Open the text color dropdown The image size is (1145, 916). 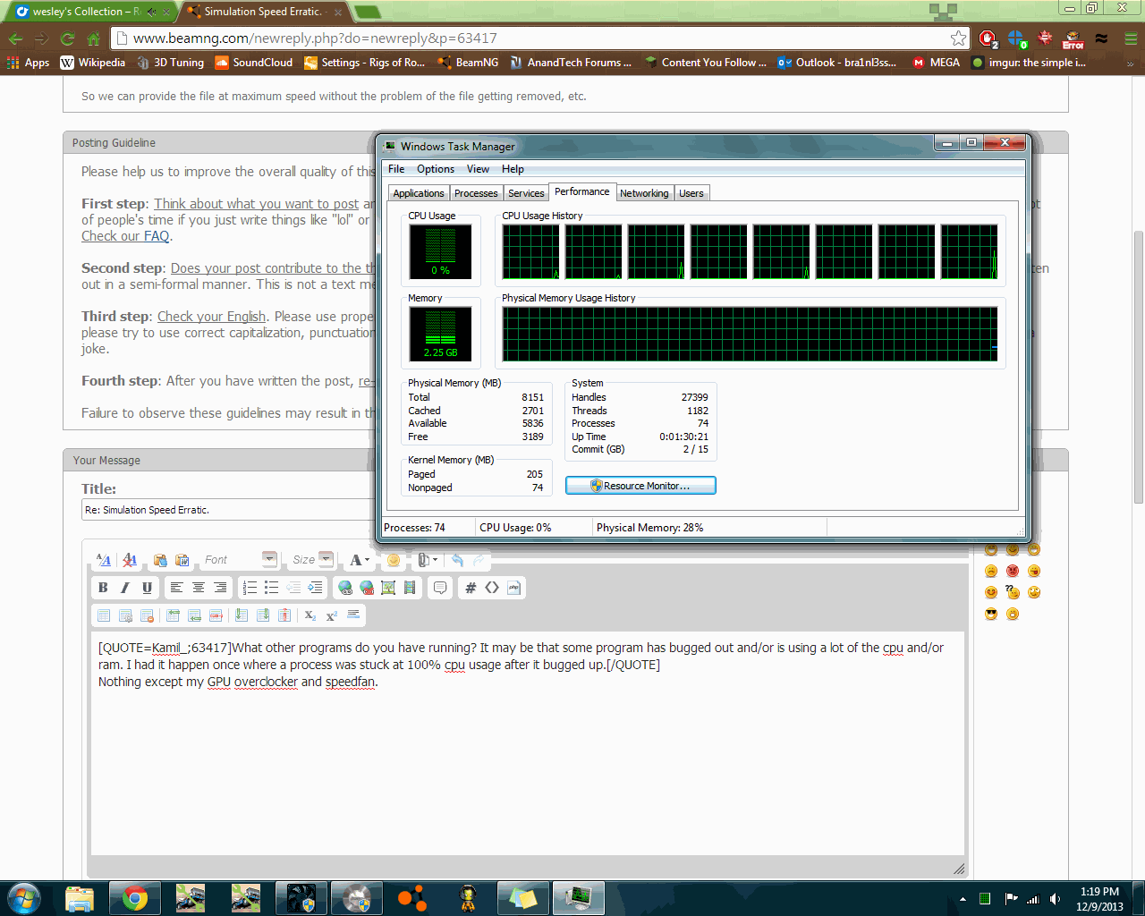[x=360, y=560]
